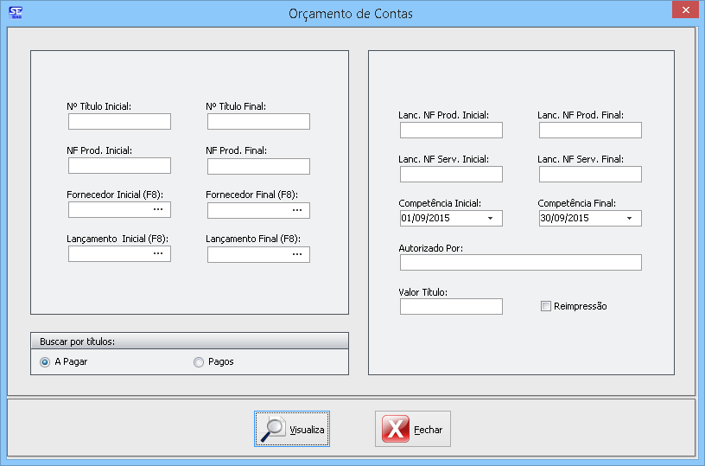Open lookup ellipsis for Fornecedor Final

click(x=297, y=210)
